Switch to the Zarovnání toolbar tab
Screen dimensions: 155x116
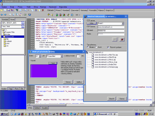[75, 10]
